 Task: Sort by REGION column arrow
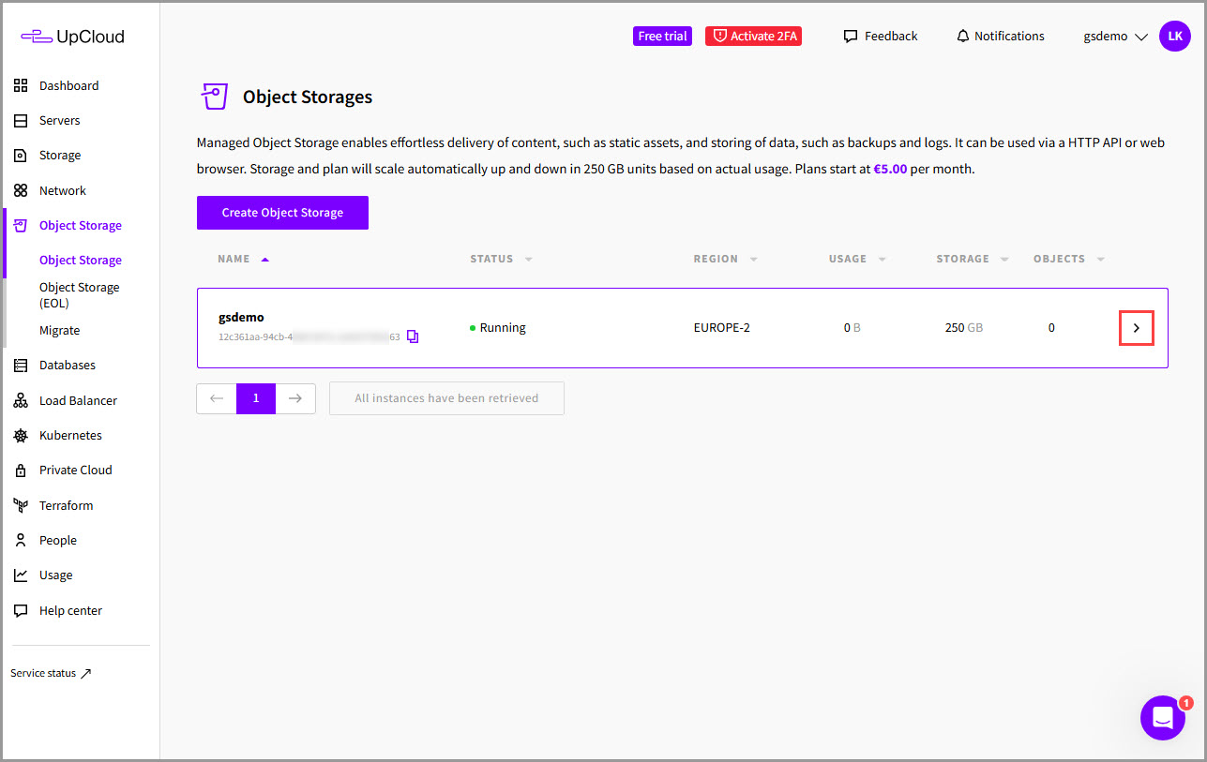753,260
